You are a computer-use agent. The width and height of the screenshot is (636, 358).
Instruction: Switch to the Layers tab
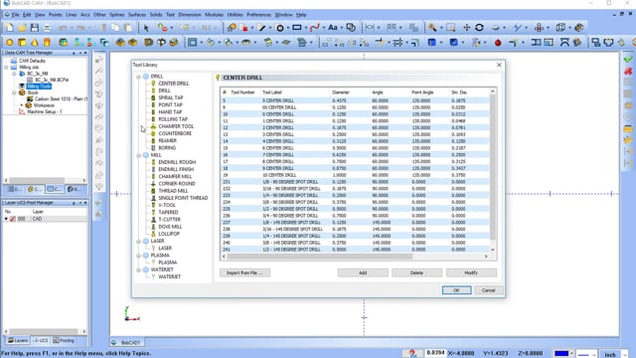tap(18, 340)
